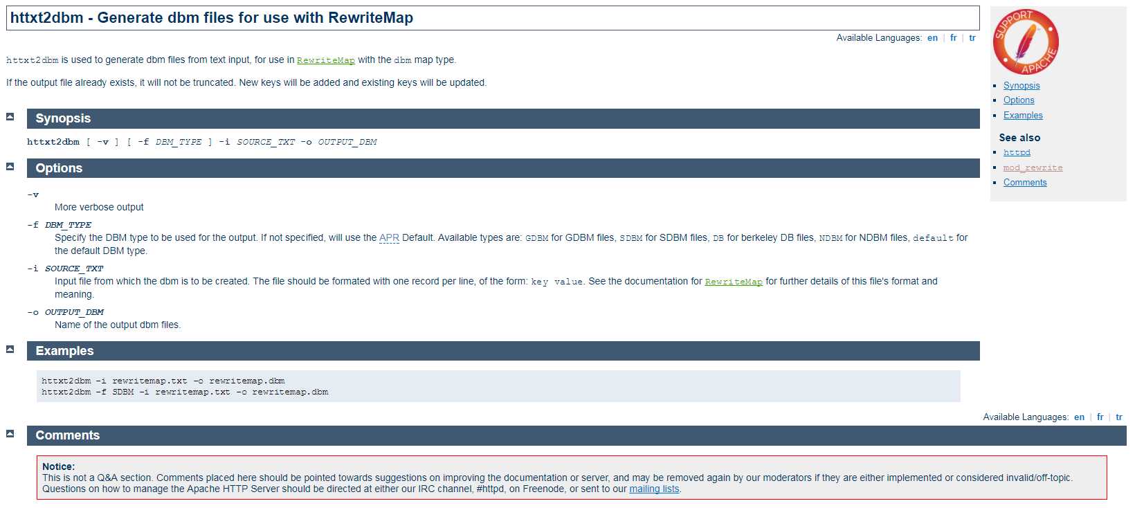Click the 'See also' sidebar heading

point(1019,138)
